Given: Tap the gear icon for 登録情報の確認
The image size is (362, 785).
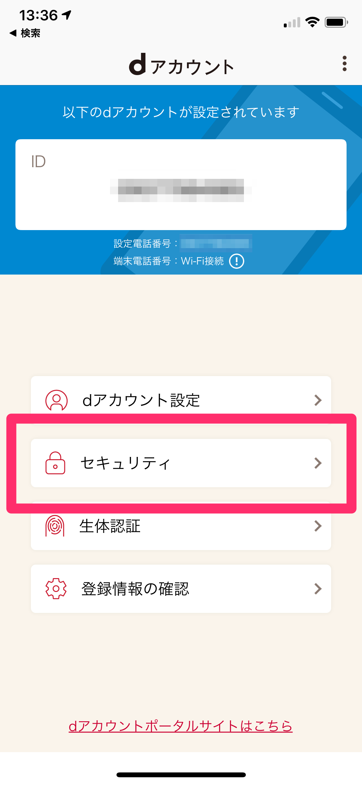Looking at the screenshot, I should (56, 589).
